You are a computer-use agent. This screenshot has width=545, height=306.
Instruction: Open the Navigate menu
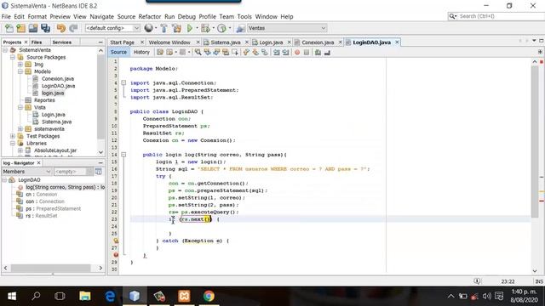[x=102, y=16]
